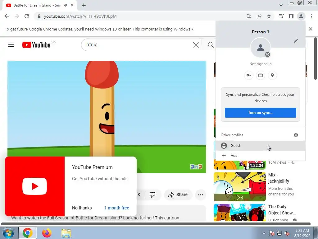Dislike the video thumbs-down button
The height and width of the screenshot is (239, 318).
click(153, 195)
